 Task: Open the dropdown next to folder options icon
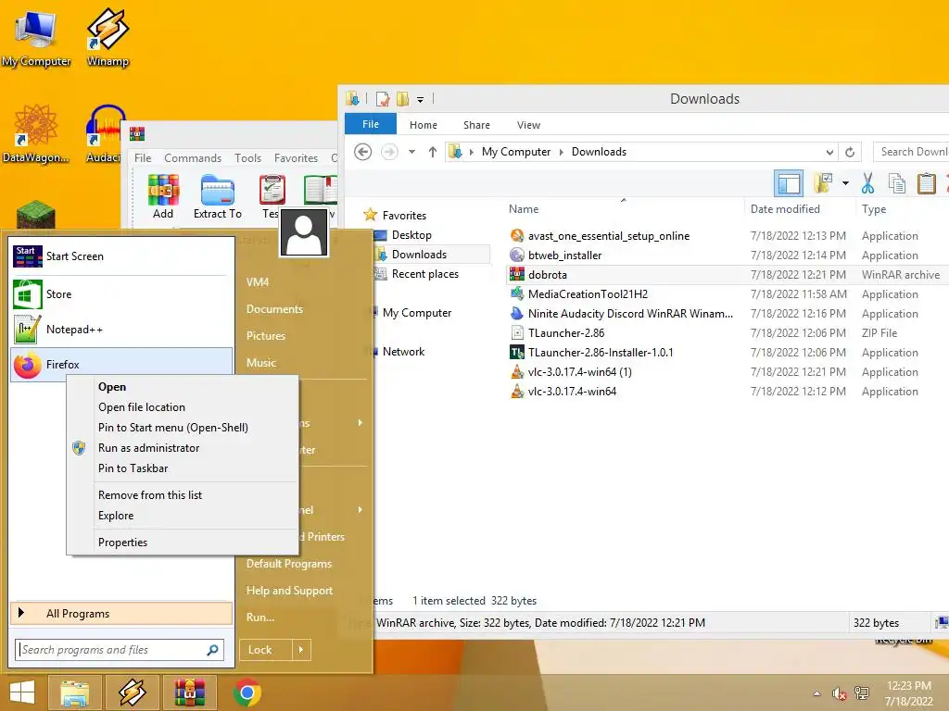845,183
